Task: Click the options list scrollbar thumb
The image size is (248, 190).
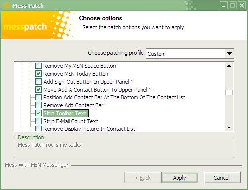Action: (229, 92)
